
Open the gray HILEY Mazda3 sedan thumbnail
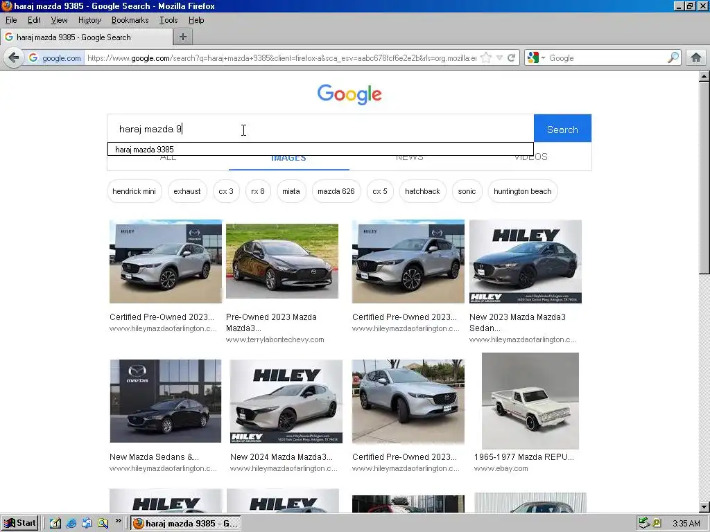click(x=526, y=261)
